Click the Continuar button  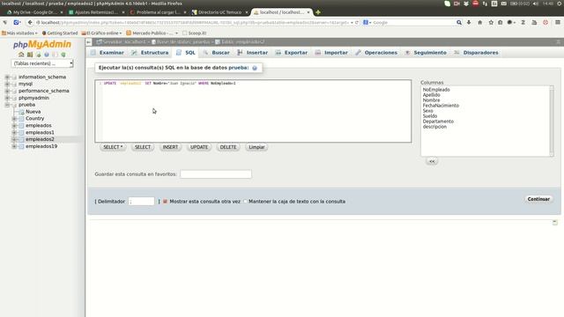(538, 199)
